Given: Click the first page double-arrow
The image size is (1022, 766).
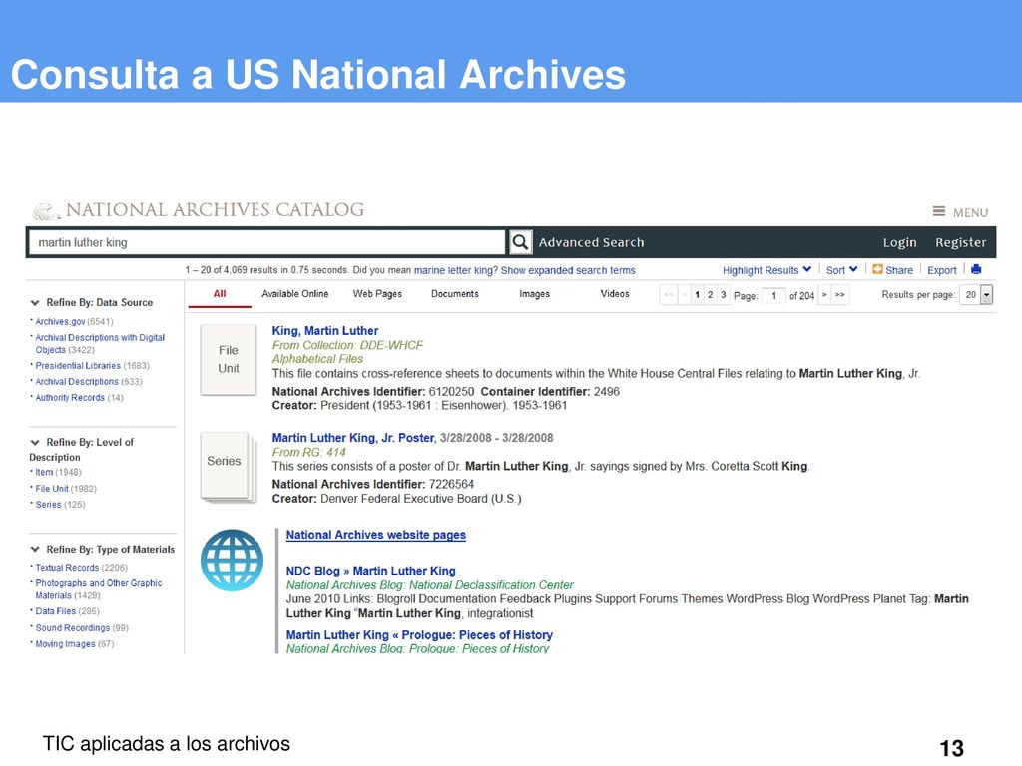Looking at the screenshot, I should (x=668, y=295).
